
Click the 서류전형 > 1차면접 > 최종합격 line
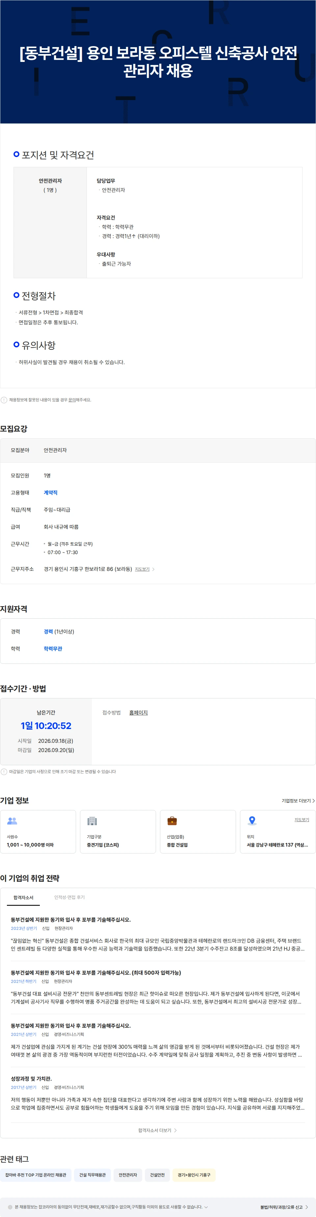pyautogui.click(x=51, y=312)
